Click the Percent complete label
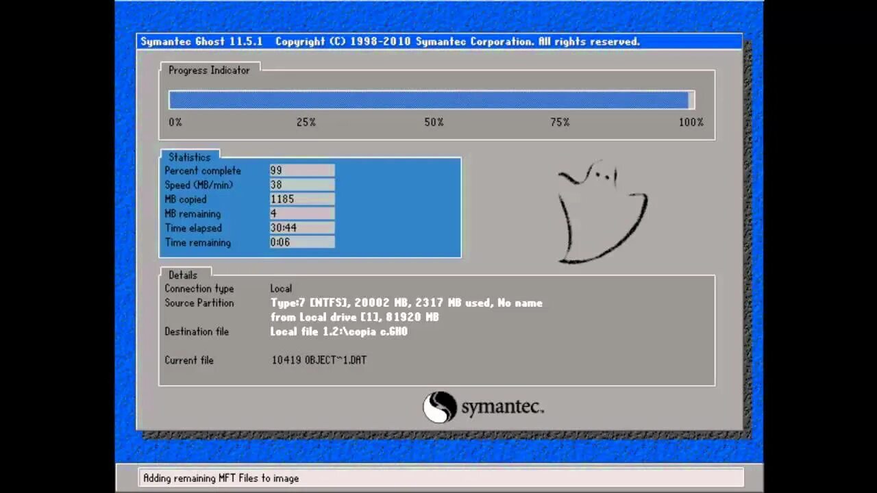877x493 pixels. click(x=203, y=170)
